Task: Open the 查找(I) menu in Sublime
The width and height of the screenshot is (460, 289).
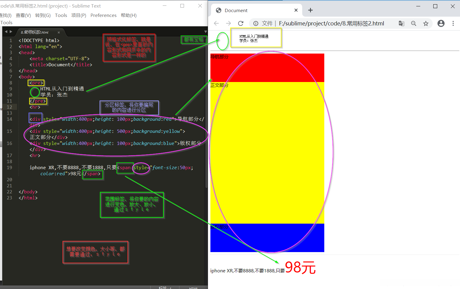Action: pos(5,15)
